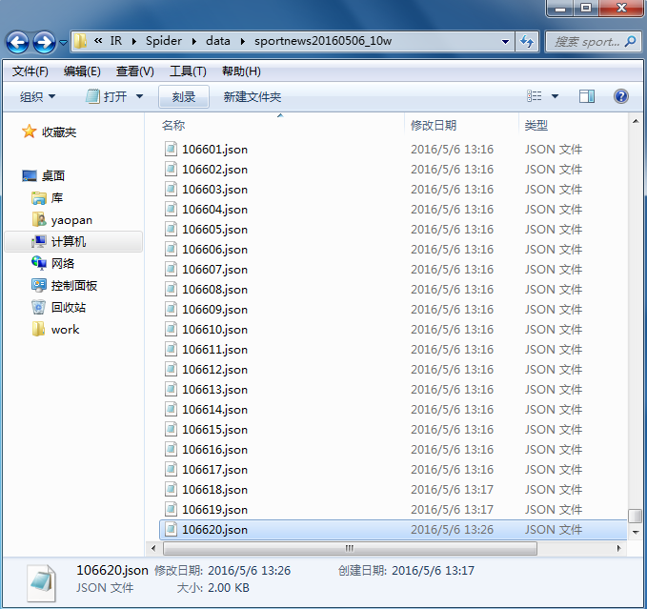Go forward with the blue arrow button

[44, 42]
